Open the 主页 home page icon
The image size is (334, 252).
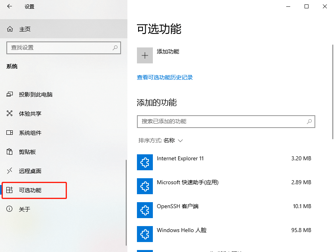coord(11,29)
